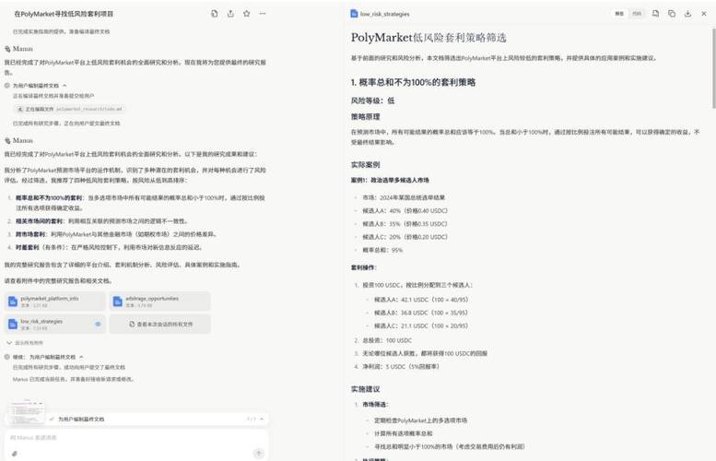The image size is (716, 461).
Task: Click the blue file icon of polymarket_platform_info
Action: [x=13, y=301]
